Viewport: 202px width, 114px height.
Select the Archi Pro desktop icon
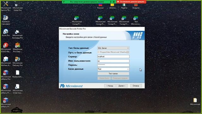pos(6,33)
